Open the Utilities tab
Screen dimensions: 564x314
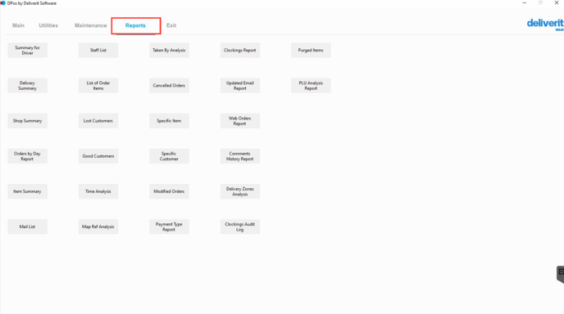48,25
